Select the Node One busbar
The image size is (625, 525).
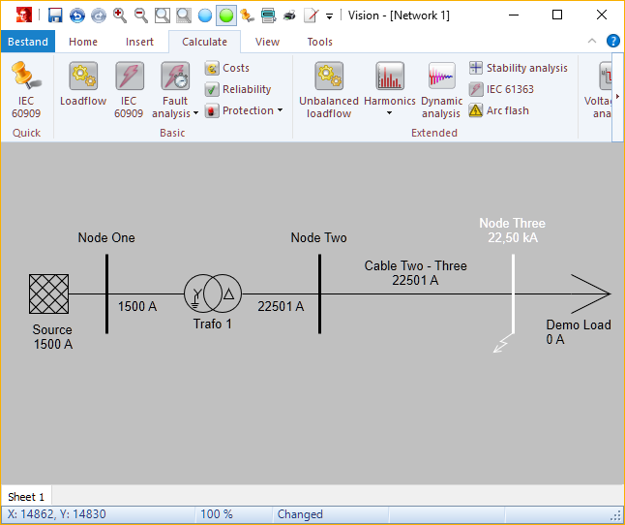coord(106,294)
